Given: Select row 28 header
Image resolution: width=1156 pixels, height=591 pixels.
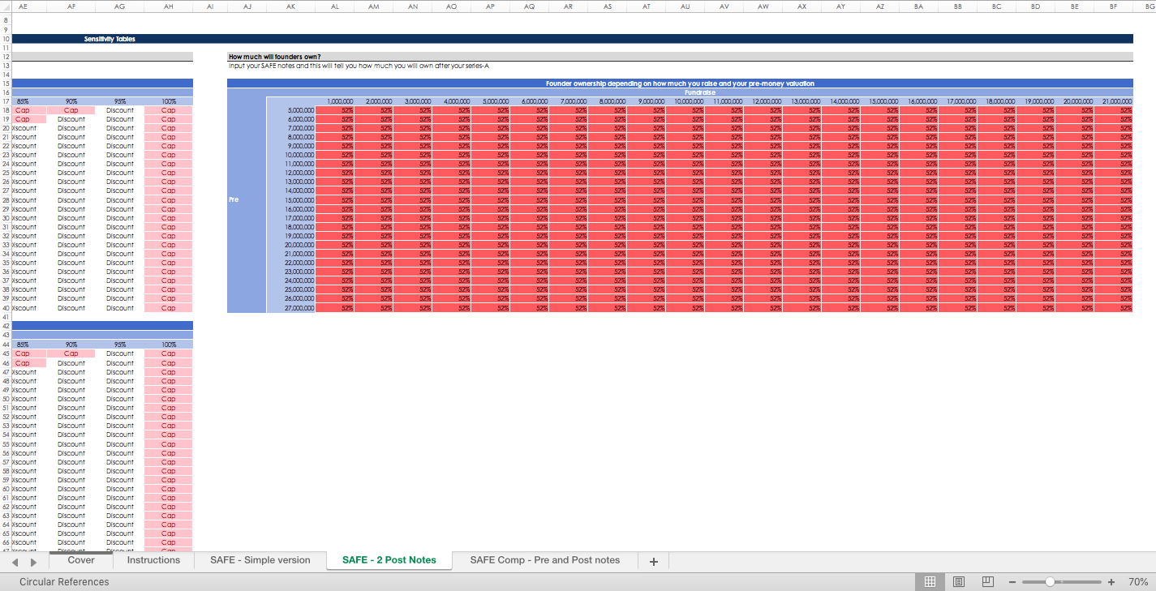Looking at the screenshot, I should coord(6,200).
